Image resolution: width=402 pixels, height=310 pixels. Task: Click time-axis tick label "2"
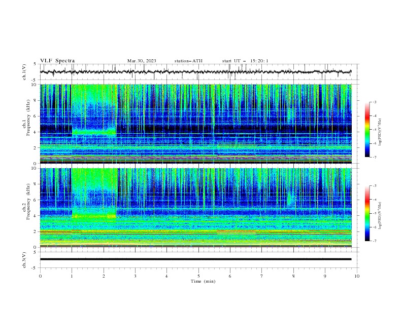coord(104,276)
